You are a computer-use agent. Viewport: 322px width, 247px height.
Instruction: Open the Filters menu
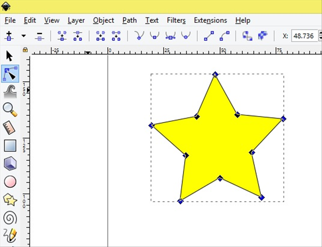coord(176,20)
